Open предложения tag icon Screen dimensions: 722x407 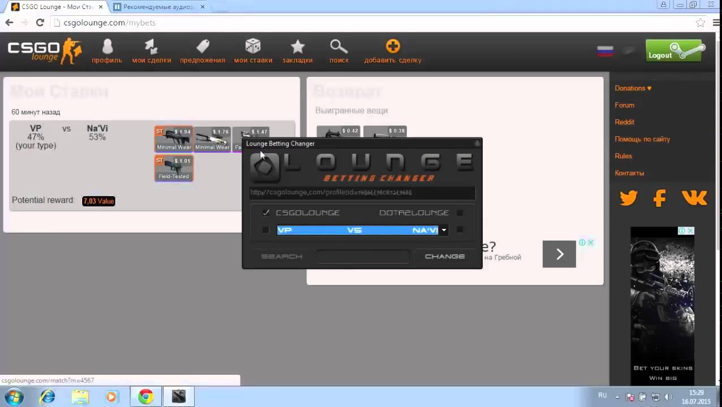pos(203,46)
